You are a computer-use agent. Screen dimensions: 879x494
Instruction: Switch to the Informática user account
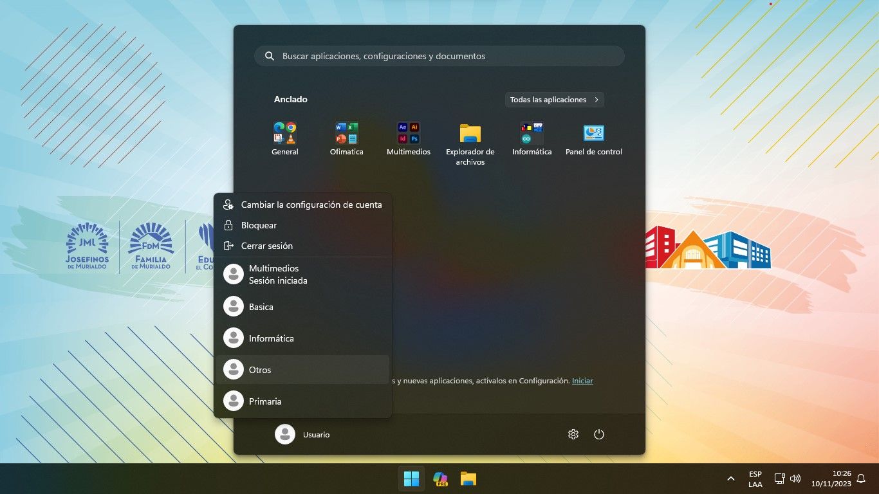pyautogui.click(x=302, y=338)
